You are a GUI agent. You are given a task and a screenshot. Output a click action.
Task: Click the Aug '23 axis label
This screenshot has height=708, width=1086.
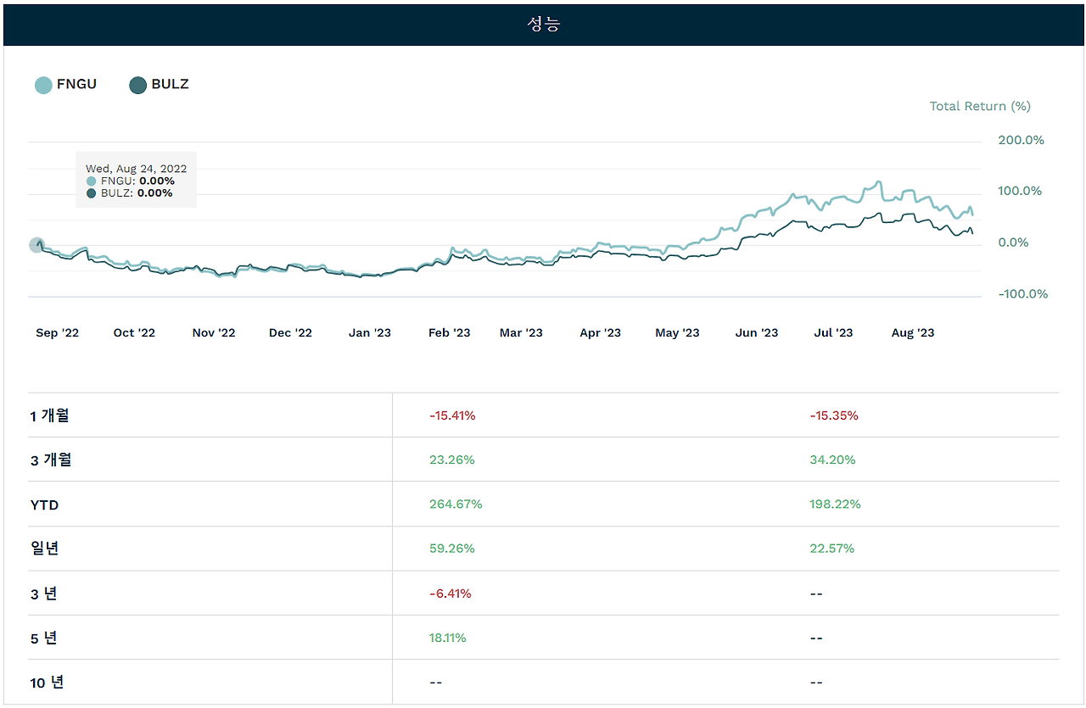pyautogui.click(x=913, y=333)
